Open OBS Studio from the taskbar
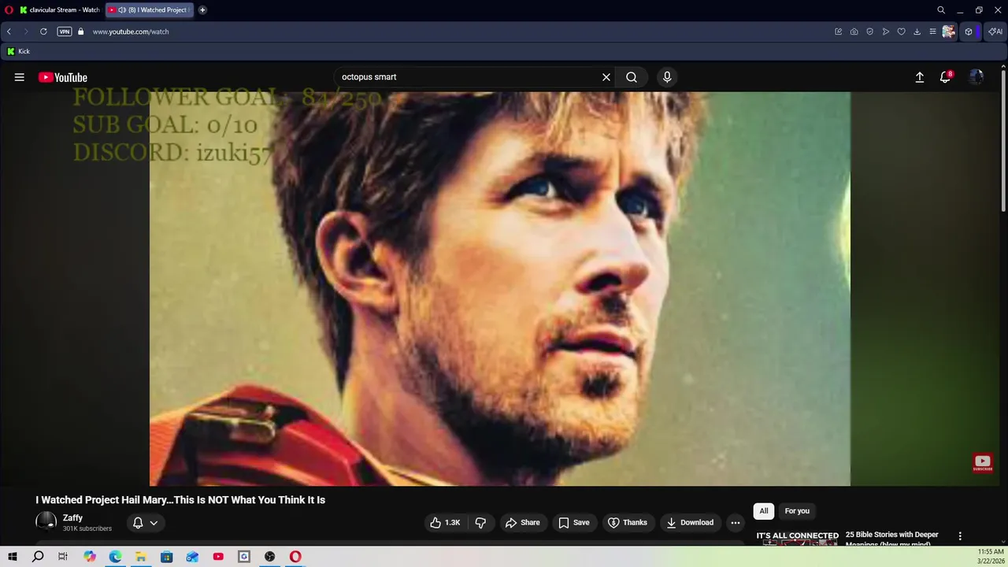Viewport: 1008px width, 567px height. click(270, 557)
